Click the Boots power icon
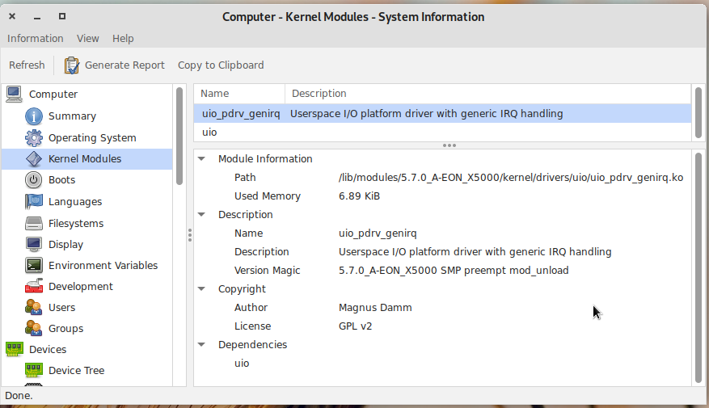Viewport: 709px width, 408px height. click(x=33, y=180)
